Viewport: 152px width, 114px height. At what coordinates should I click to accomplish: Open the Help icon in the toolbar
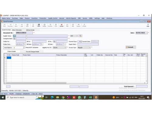[148, 25]
